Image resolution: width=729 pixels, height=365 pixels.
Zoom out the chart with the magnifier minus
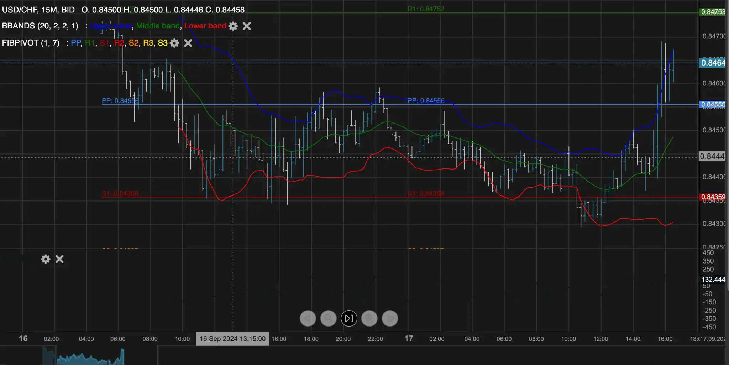(328, 318)
